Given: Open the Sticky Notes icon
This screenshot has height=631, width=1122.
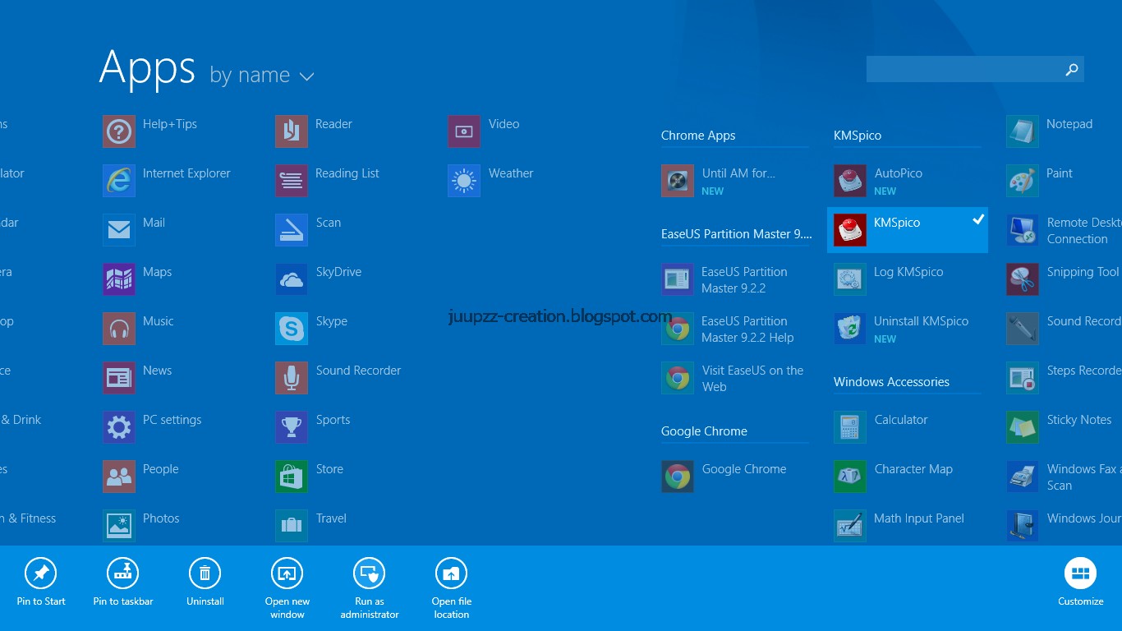Looking at the screenshot, I should pyautogui.click(x=1023, y=427).
